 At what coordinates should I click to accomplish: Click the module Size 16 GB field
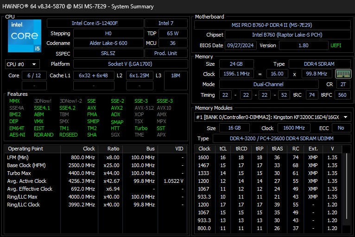tap(235, 128)
